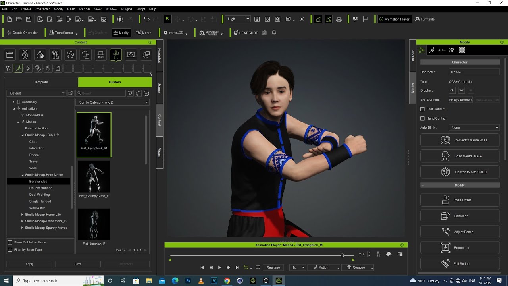
Task: Open the Default content pack dropdown
Action: click(x=37, y=93)
